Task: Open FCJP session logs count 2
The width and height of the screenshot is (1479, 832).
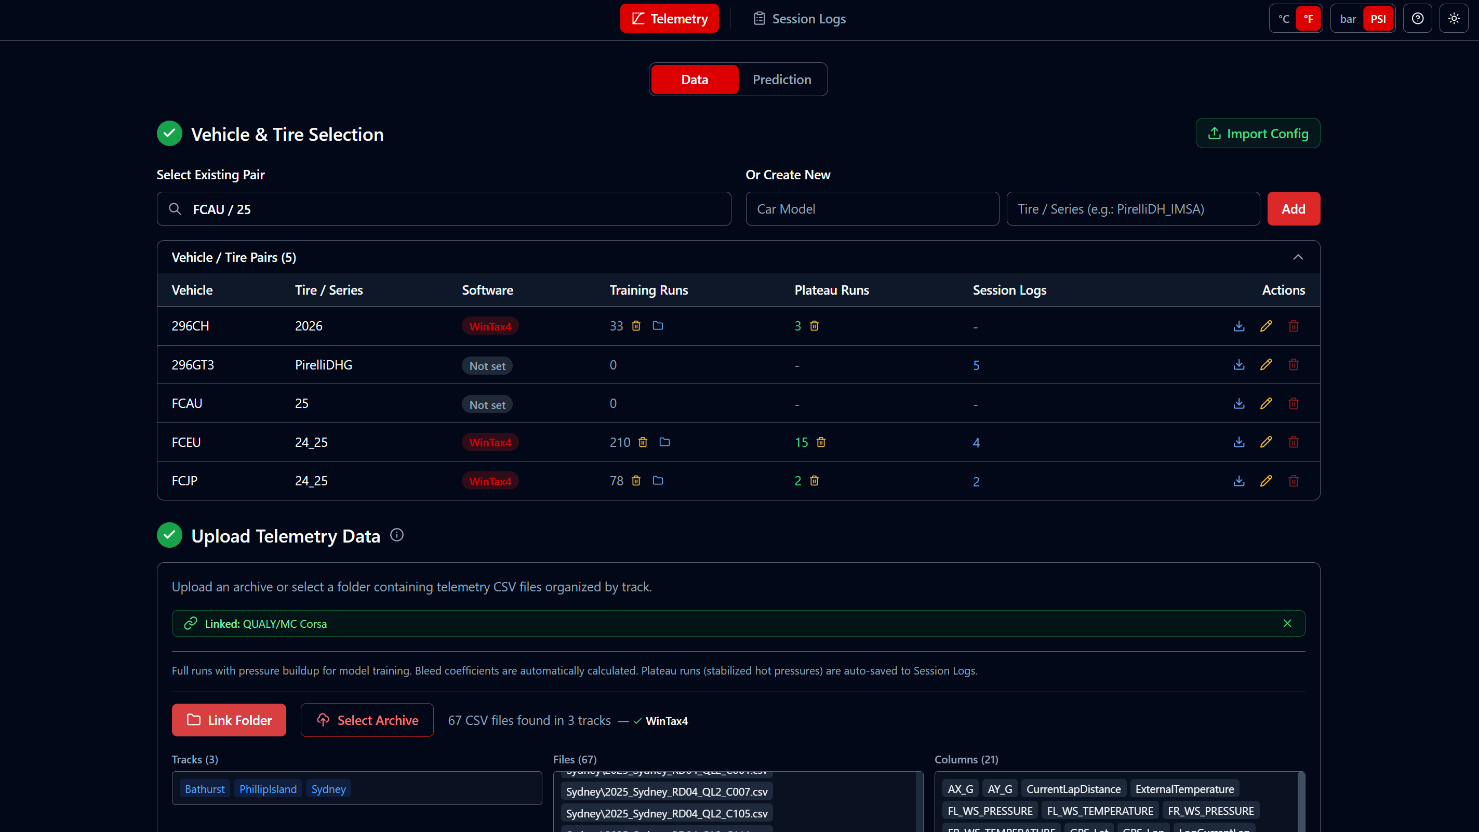Action: point(976,482)
